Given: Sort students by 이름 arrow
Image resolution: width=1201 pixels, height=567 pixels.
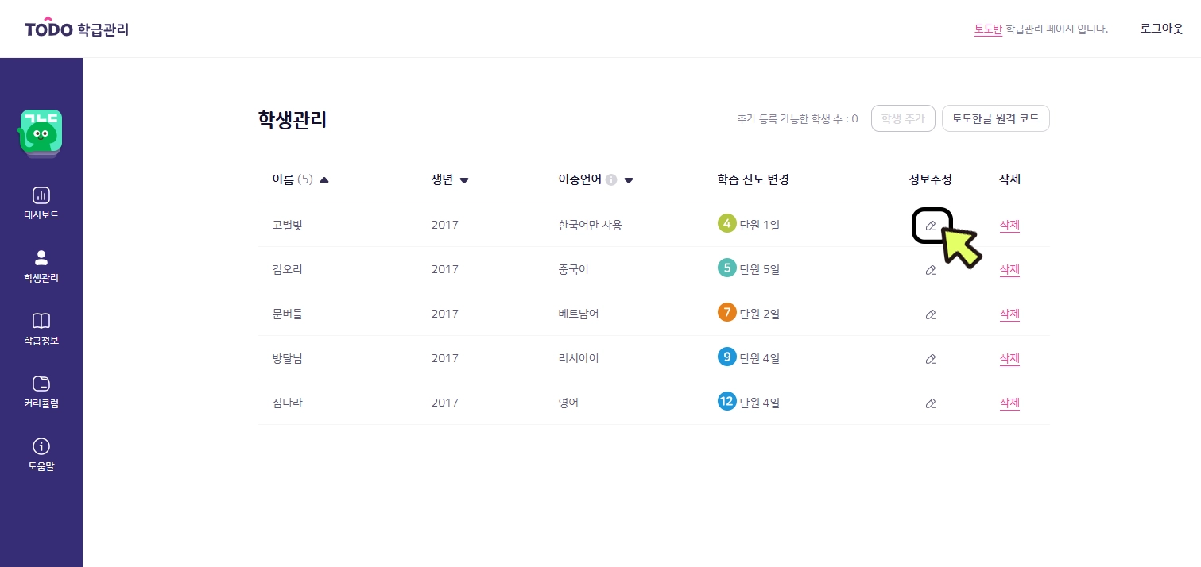Looking at the screenshot, I should click(323, 180).
